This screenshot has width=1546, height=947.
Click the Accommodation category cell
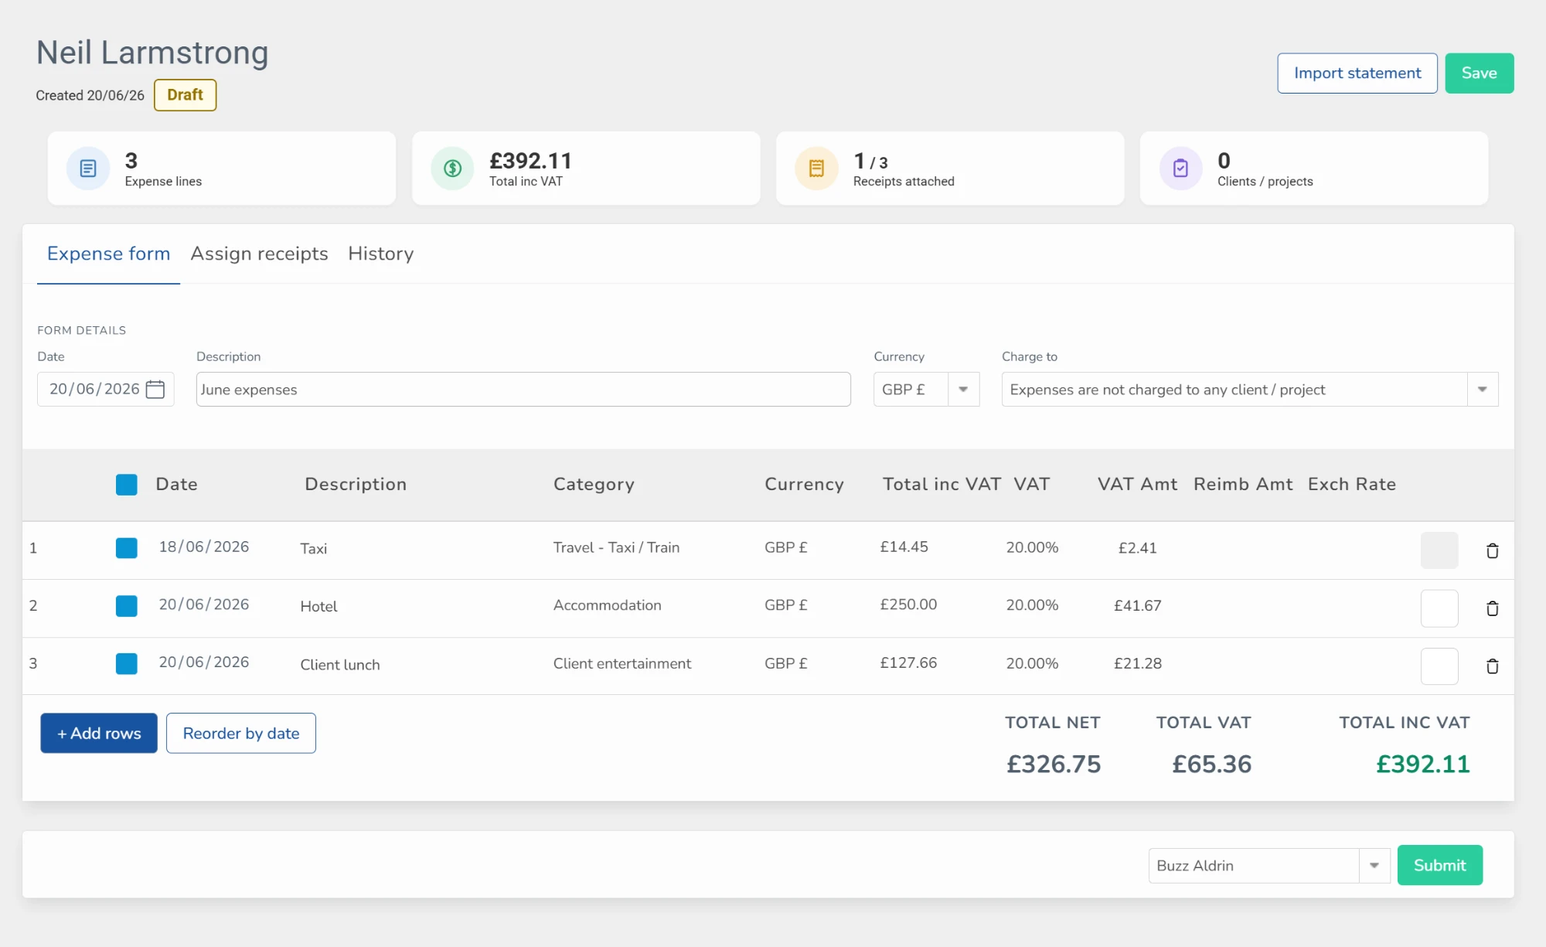(608, 605)
